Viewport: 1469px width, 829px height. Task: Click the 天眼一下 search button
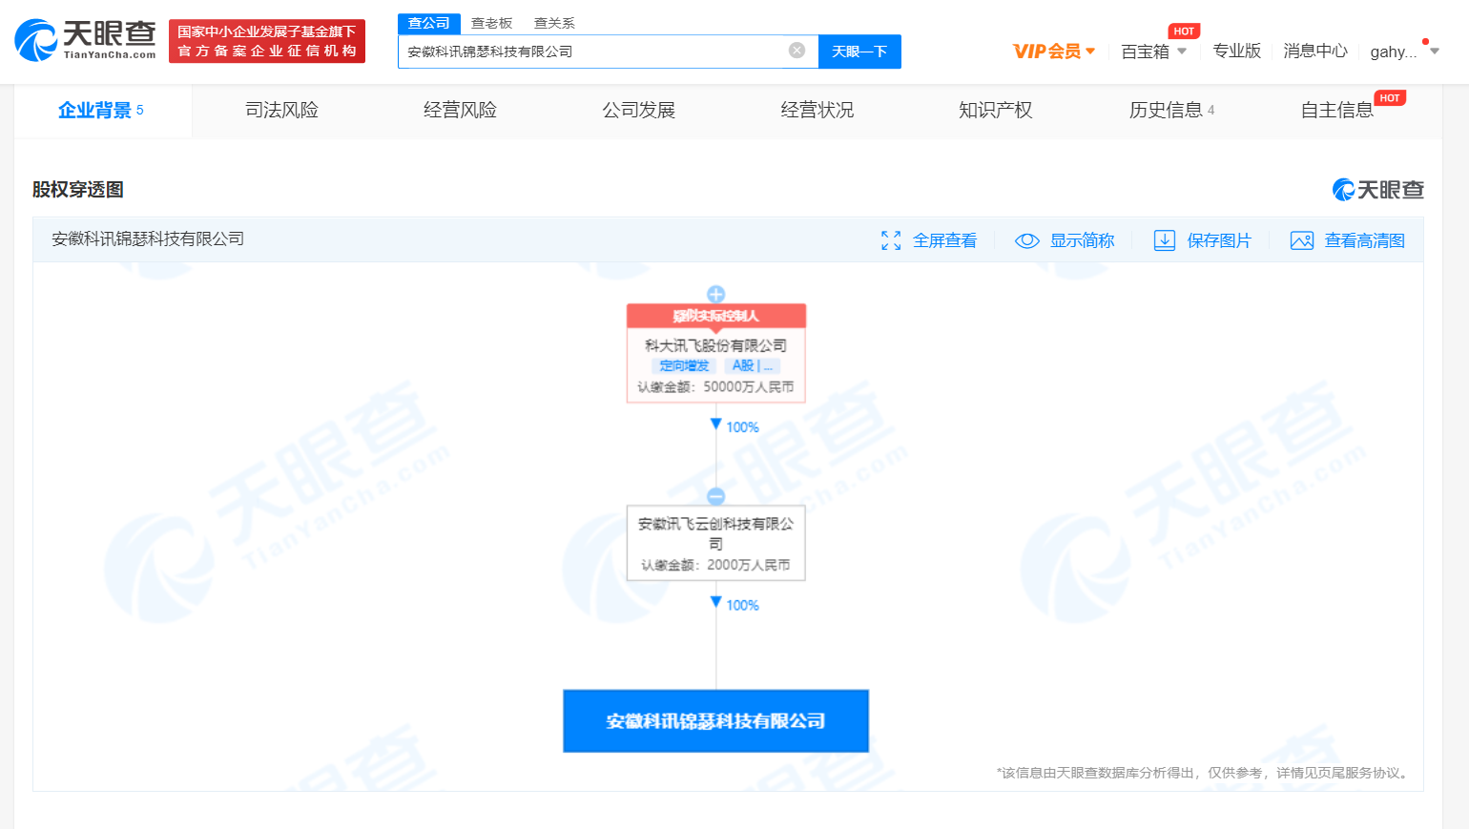coord(859,52)
